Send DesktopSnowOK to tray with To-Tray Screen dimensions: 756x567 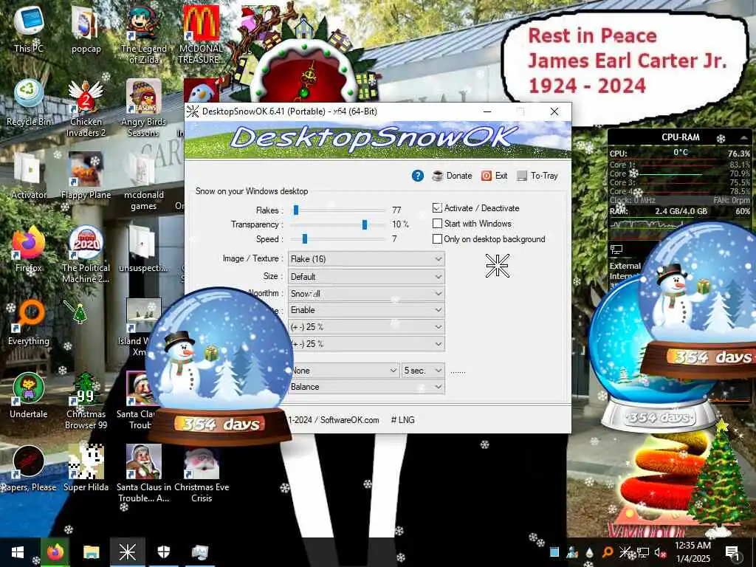[537, 176]
